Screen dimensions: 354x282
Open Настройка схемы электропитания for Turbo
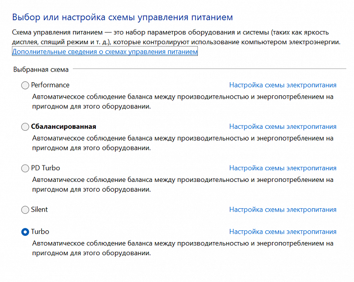[283, 232]
